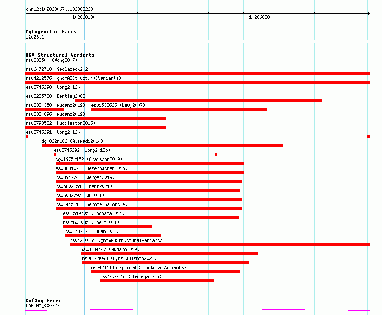
Task: Click the left arrow of the ruler
Action: 27,13
